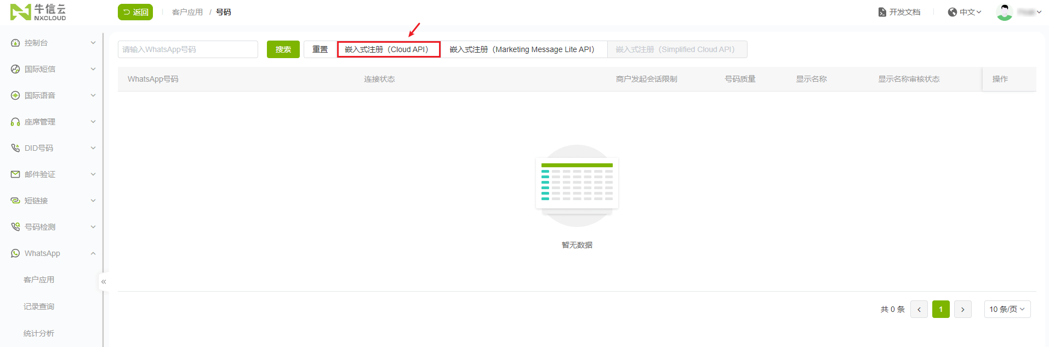Expand the 控制台 menu chevron

tap(93, 43)
